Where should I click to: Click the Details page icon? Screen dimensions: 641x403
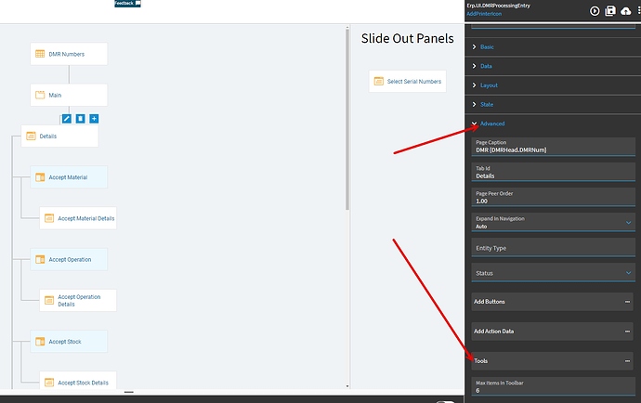pyautogui.click(x=31, y=136)
